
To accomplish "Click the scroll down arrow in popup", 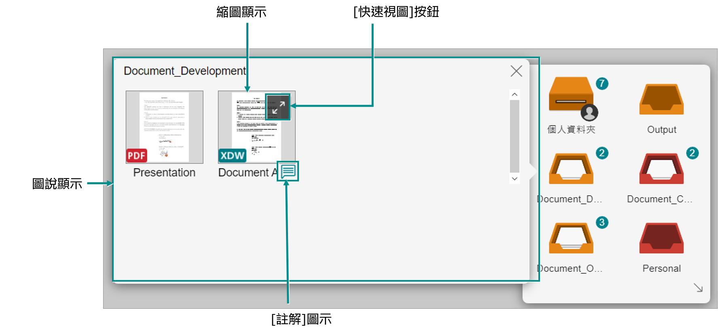I will (515, 179).
